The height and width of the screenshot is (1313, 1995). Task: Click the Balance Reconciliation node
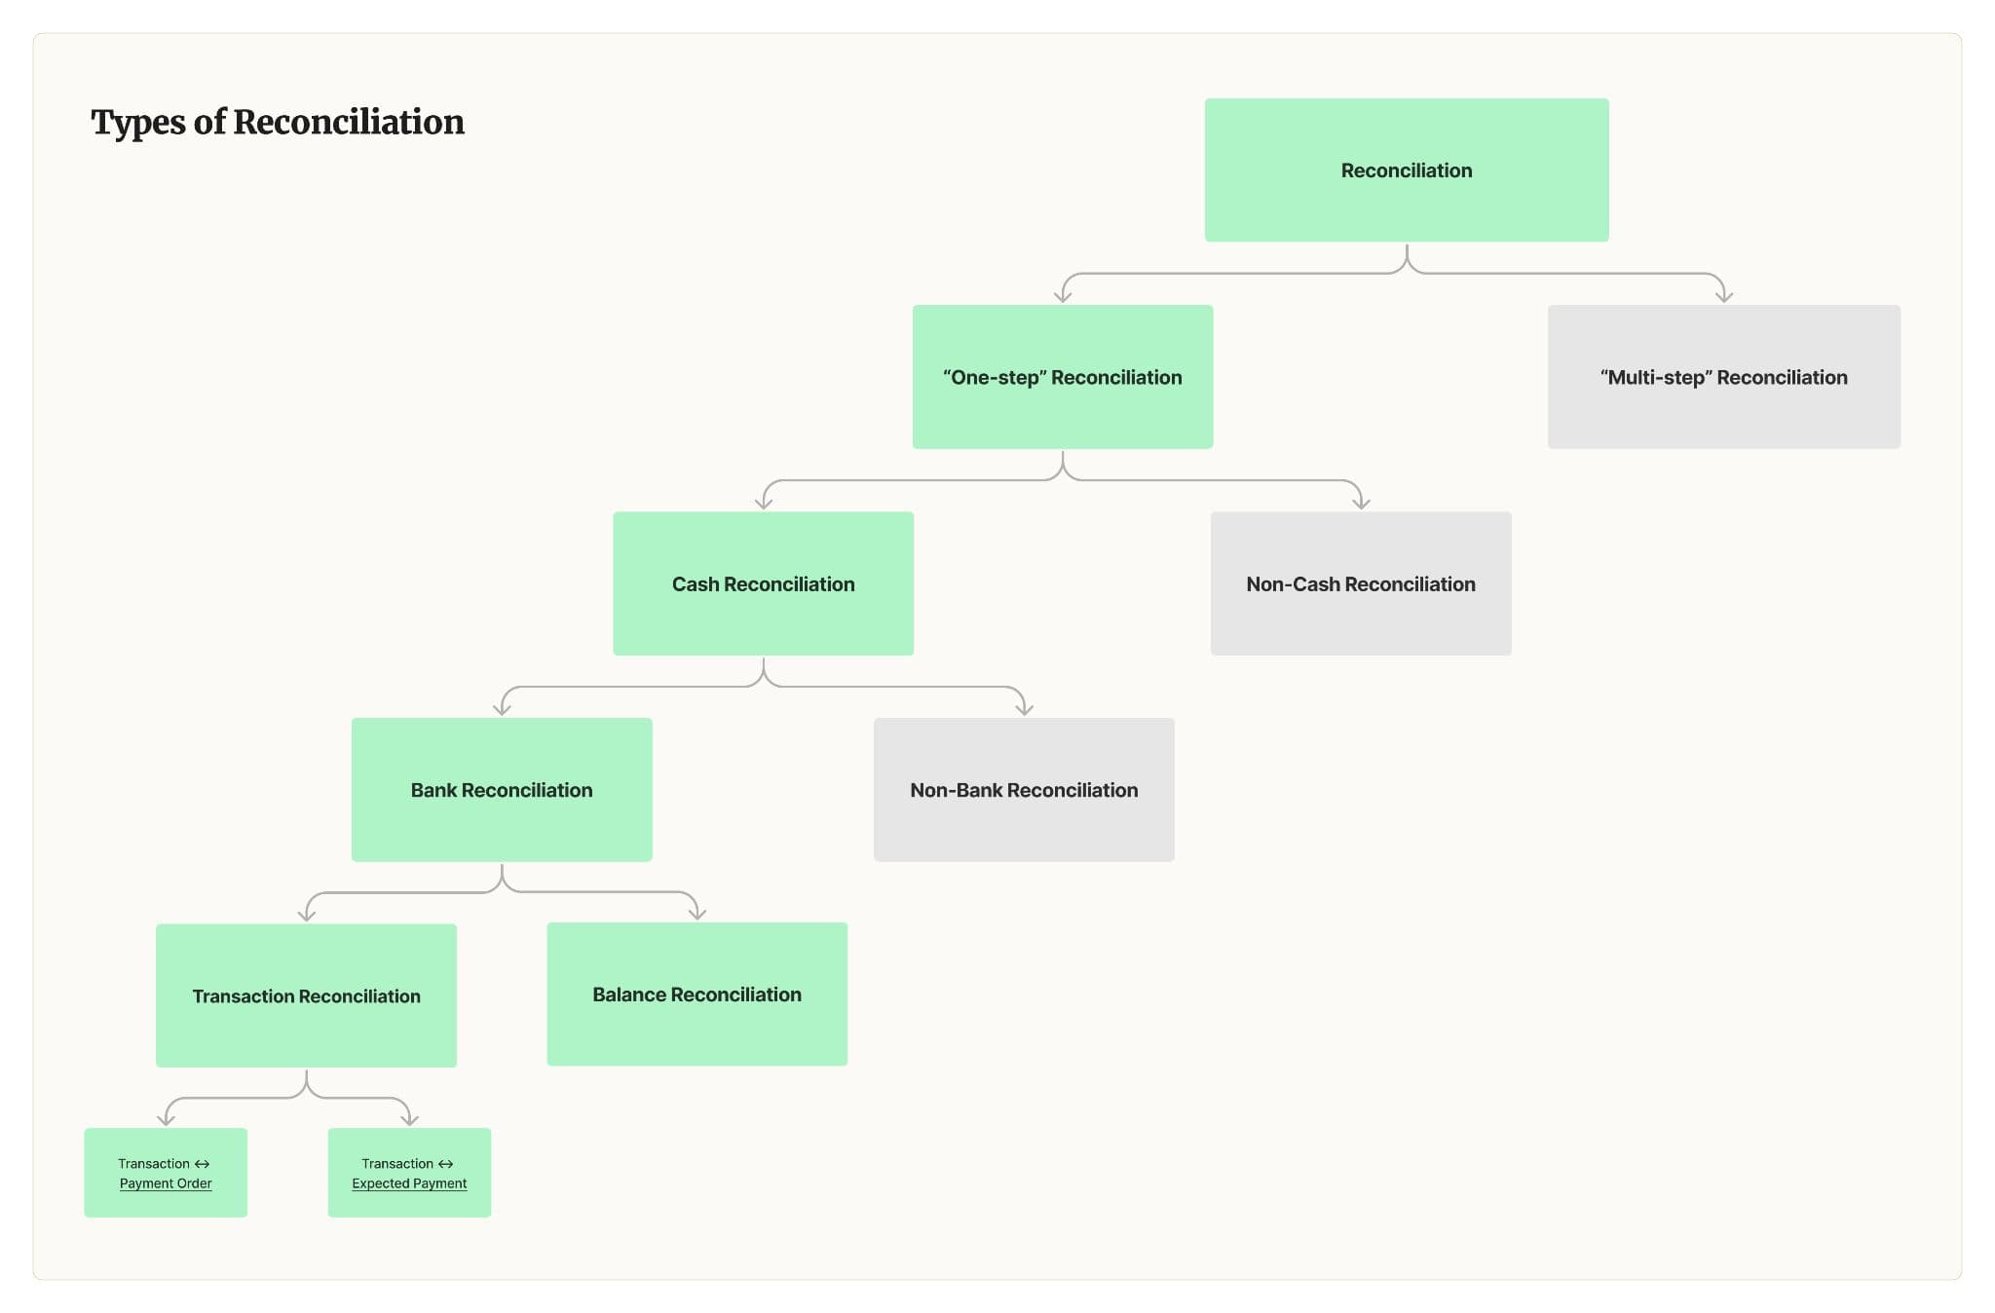point(698,994)
